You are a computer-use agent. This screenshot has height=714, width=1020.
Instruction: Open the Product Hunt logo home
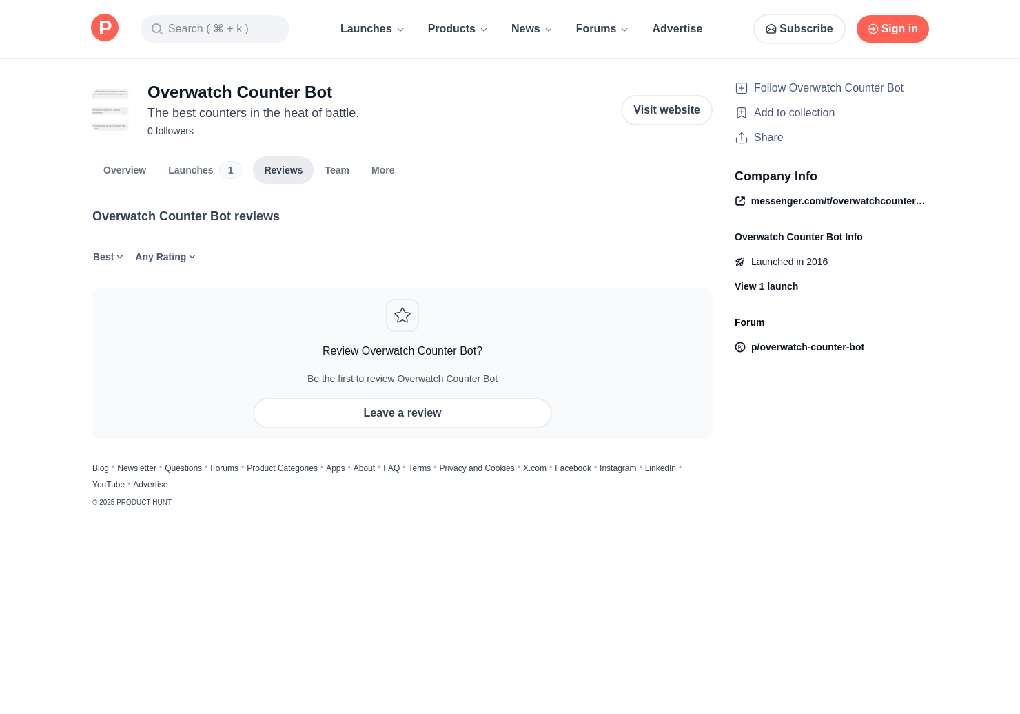point(105,28)
